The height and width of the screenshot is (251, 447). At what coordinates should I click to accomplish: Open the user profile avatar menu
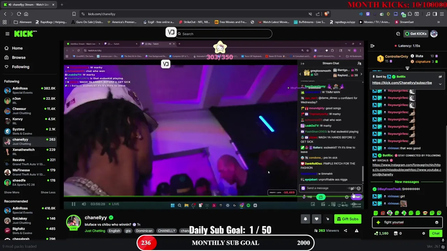434,34
